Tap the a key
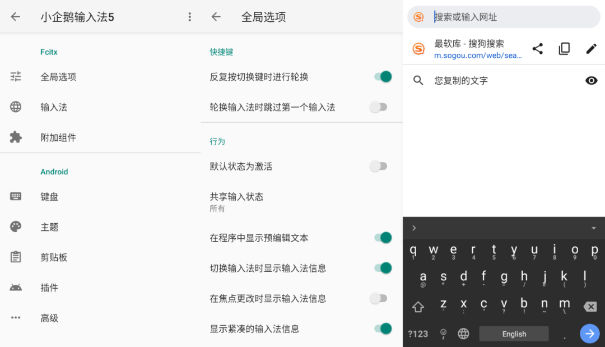The image size is (605, 347). [x=423, y=279]
